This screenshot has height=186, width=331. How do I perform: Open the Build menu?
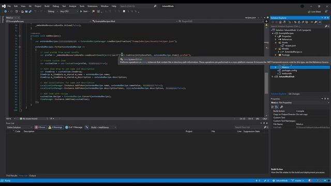tap(47, 6)
